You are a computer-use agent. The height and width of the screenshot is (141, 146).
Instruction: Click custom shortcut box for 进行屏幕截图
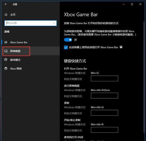click(105, 96)
